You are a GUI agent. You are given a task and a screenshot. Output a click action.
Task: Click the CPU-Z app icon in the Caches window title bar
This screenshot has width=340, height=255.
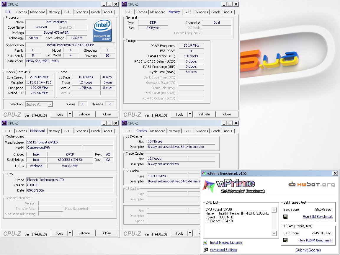(124, 123)
